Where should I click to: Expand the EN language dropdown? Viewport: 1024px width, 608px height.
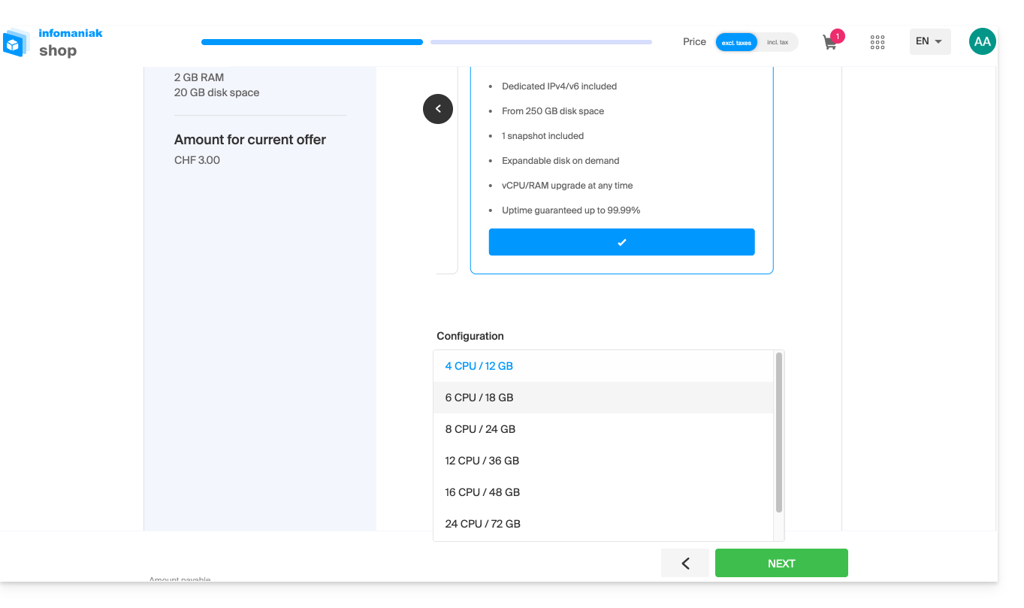929,41
